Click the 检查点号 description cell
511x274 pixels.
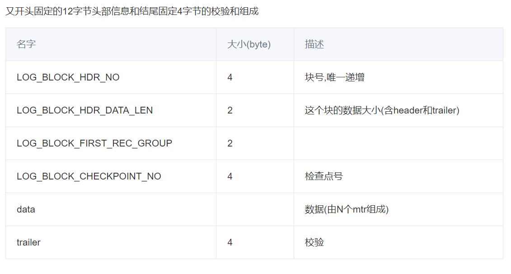[398, 176]
